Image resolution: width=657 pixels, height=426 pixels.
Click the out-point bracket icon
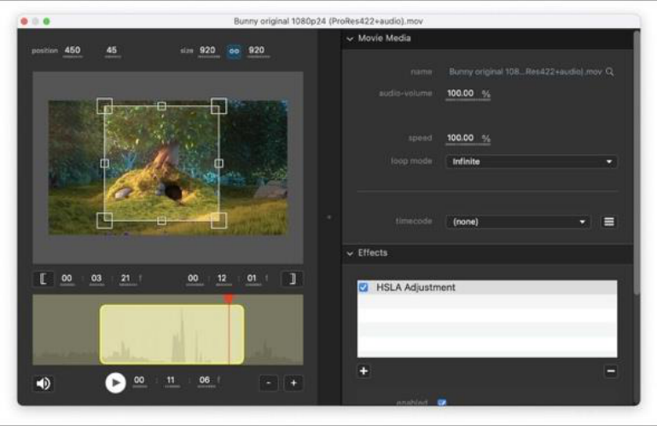point(292,279)
